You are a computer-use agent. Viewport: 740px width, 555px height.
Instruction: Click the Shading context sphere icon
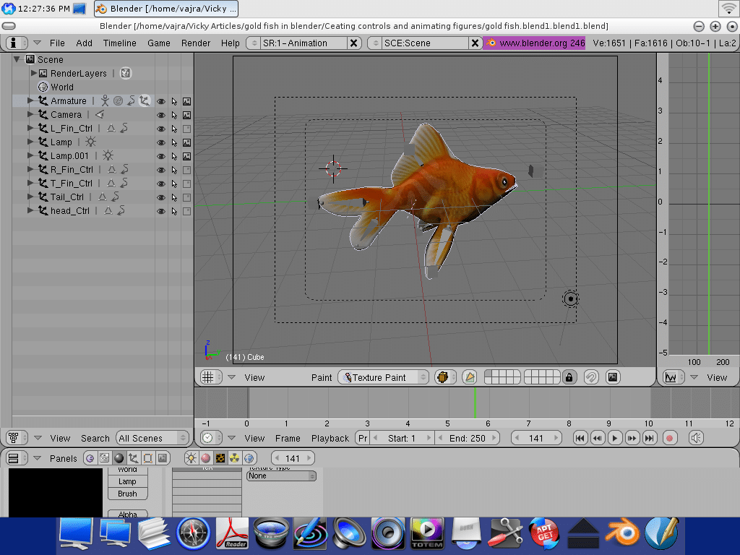click(x=119, y=458)
